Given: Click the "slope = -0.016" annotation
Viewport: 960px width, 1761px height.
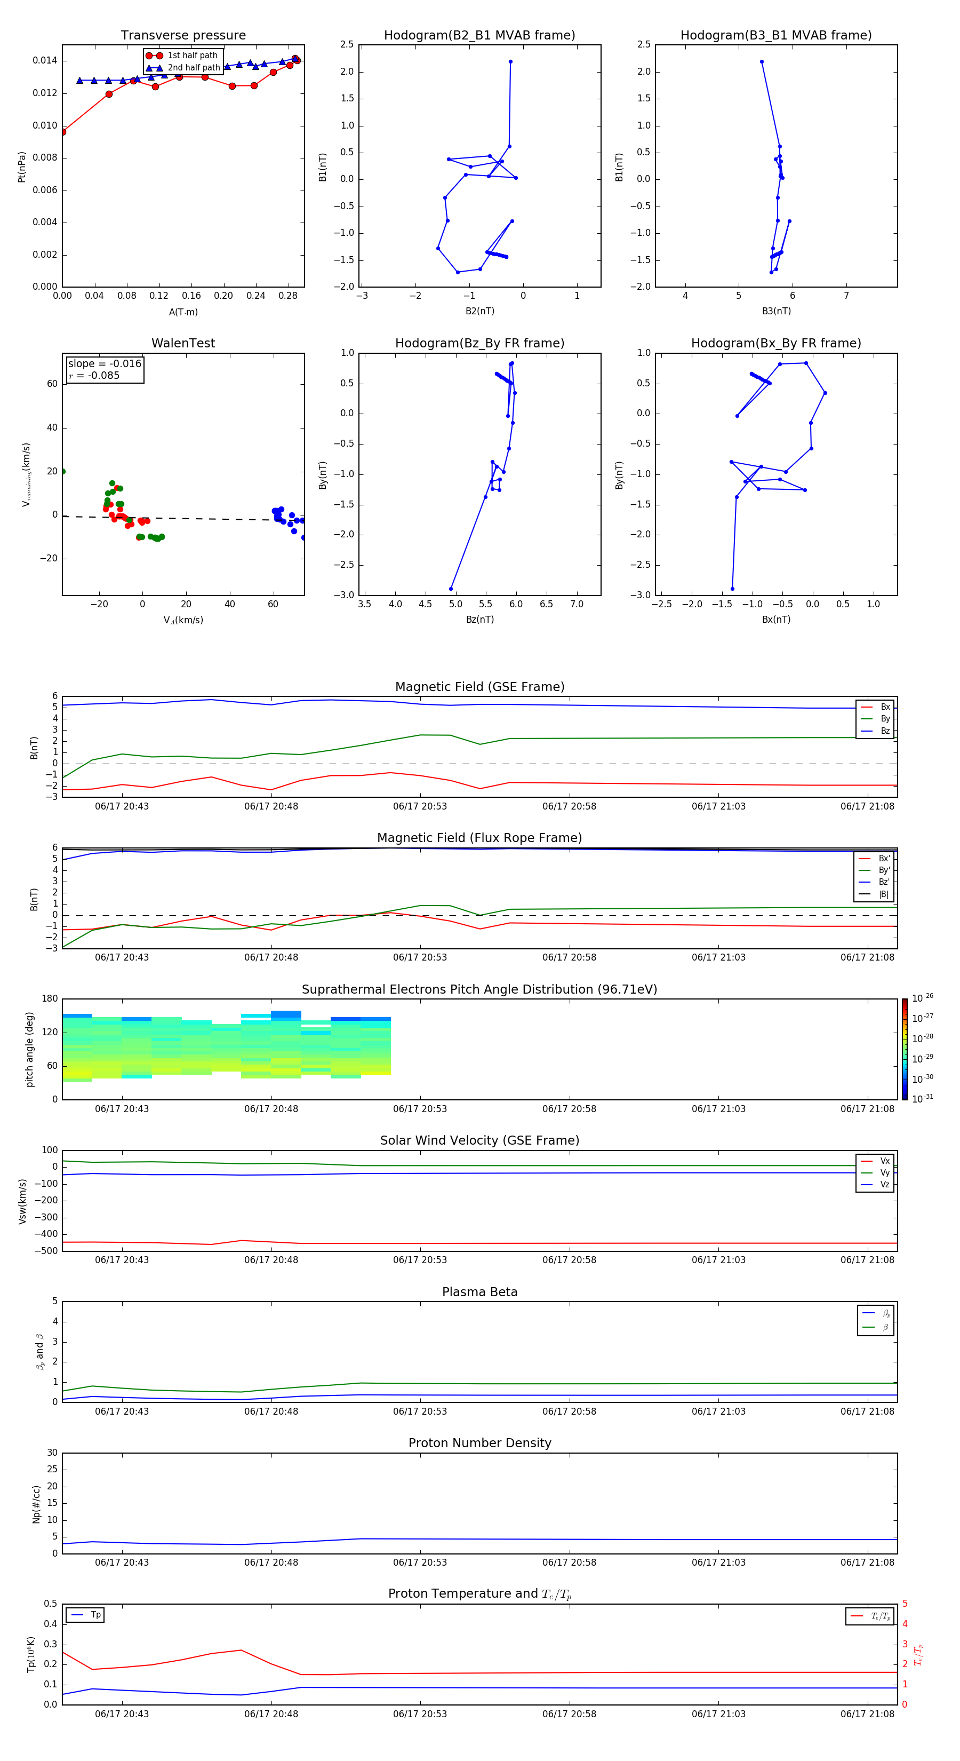Looking at the screenshot, I should 105,364.
